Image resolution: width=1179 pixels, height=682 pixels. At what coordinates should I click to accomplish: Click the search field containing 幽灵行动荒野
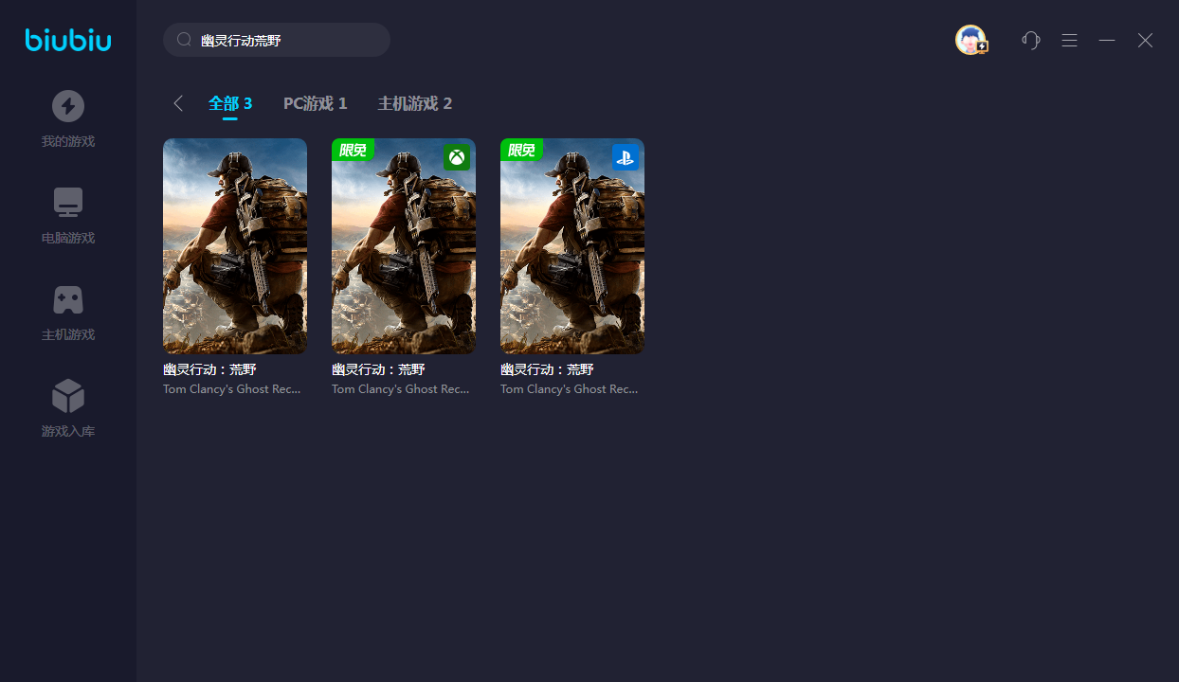284,40
